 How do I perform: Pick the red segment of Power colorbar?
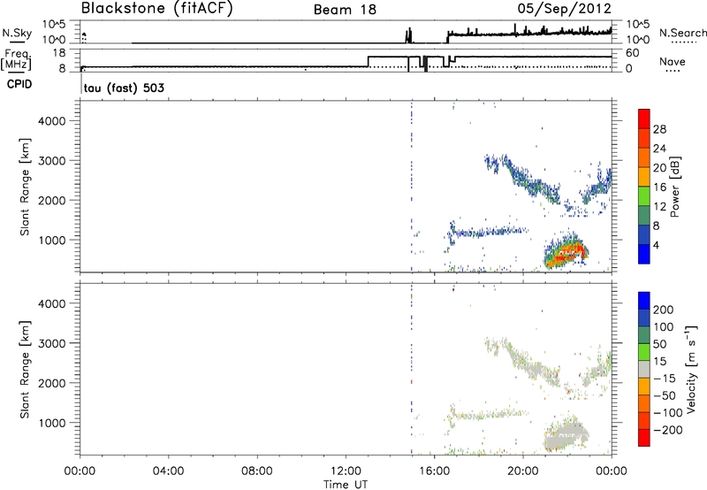(x=644, y=119)
